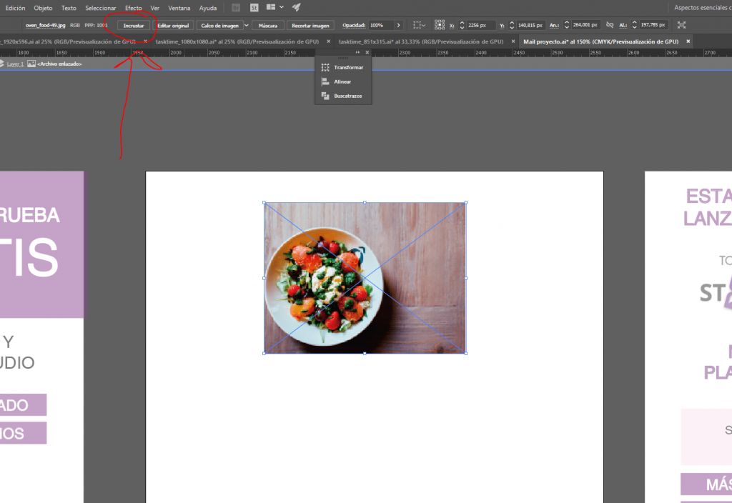Click the Incrustar button
This screenshot has height=503, width=732.
point(134,25)
